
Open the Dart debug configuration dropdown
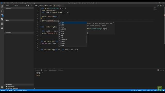click(x=21, y=6)
